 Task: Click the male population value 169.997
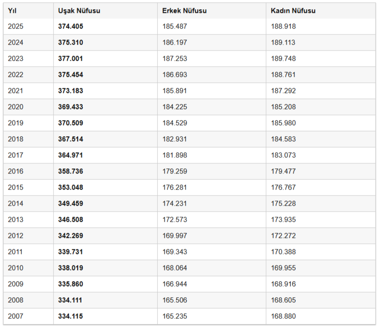tap(175, 236)
